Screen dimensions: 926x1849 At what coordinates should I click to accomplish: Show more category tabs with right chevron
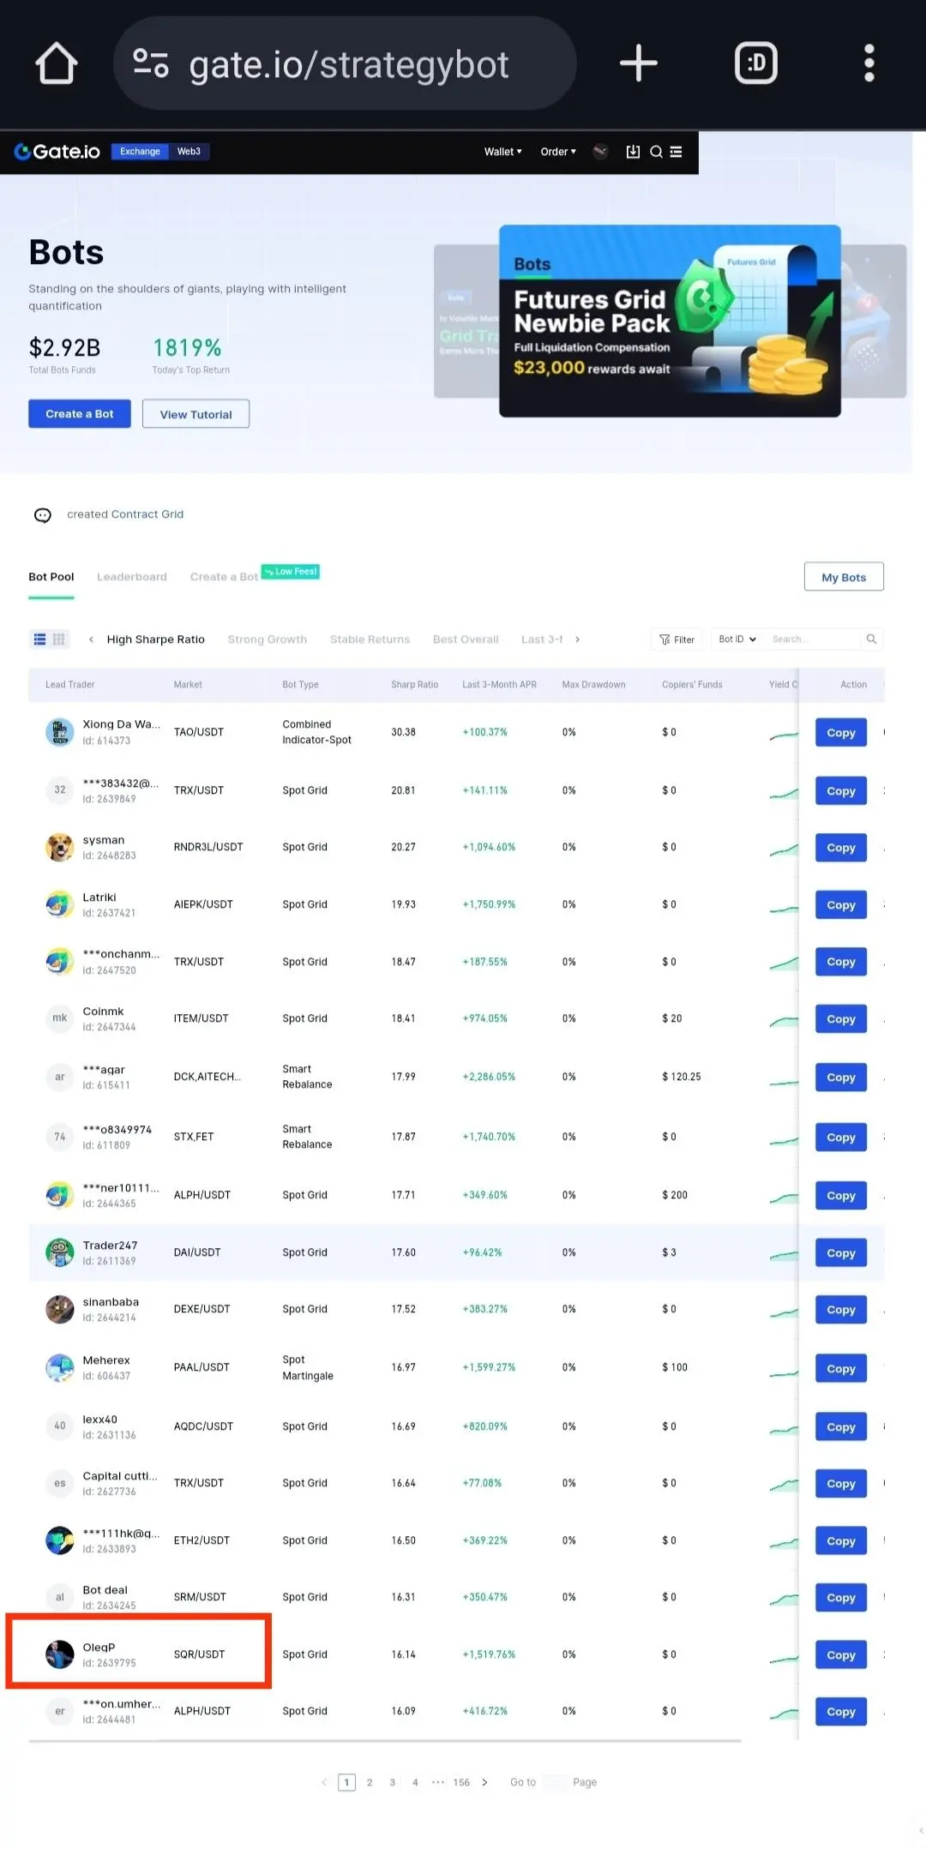tap(578, 639)
